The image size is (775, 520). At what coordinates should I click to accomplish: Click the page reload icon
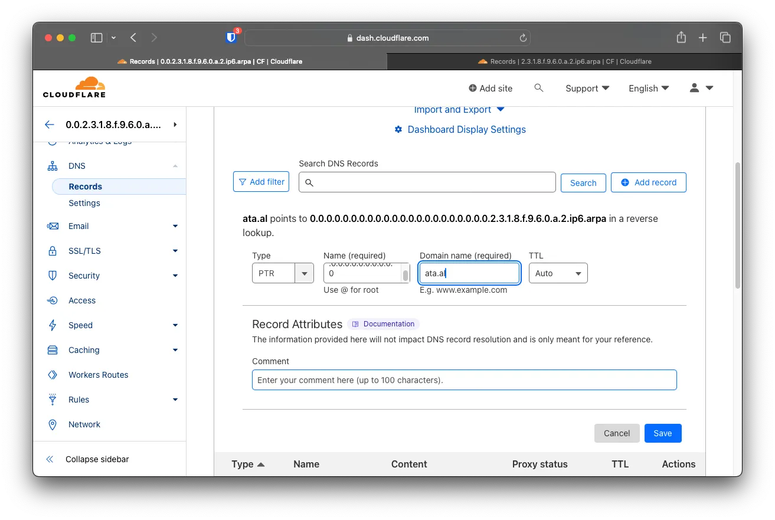pos(522,38)
